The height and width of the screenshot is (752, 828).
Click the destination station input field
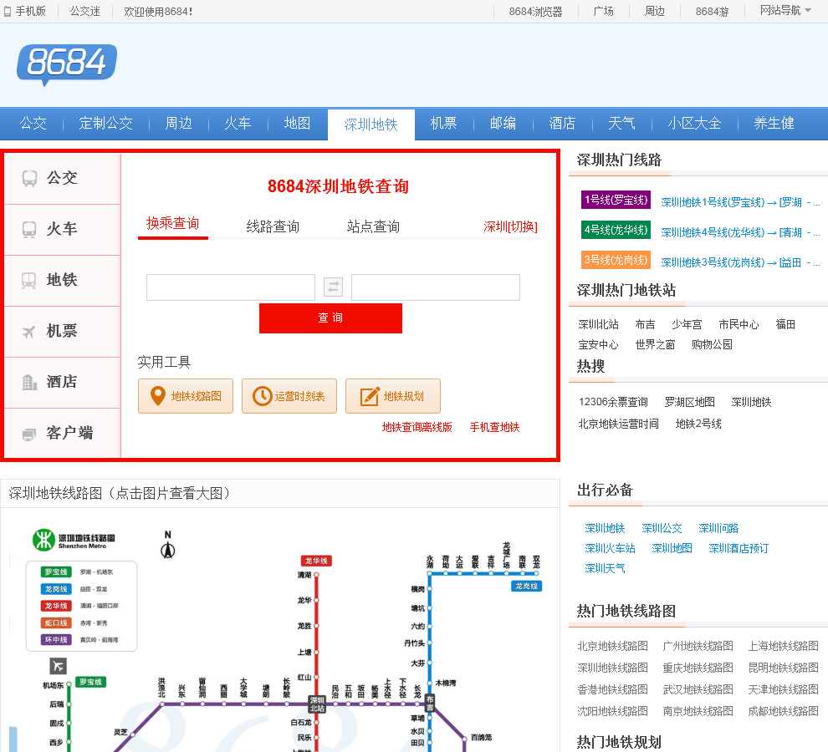pos(436,287)
